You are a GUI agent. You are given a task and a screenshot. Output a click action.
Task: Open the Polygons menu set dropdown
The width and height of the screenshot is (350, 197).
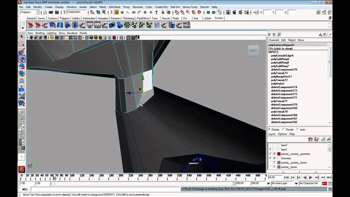coord(37,12)
